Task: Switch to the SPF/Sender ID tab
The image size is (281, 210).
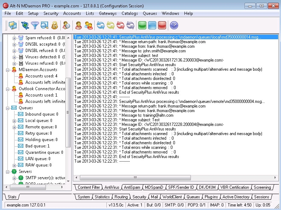Action: (x=181, y=187)
